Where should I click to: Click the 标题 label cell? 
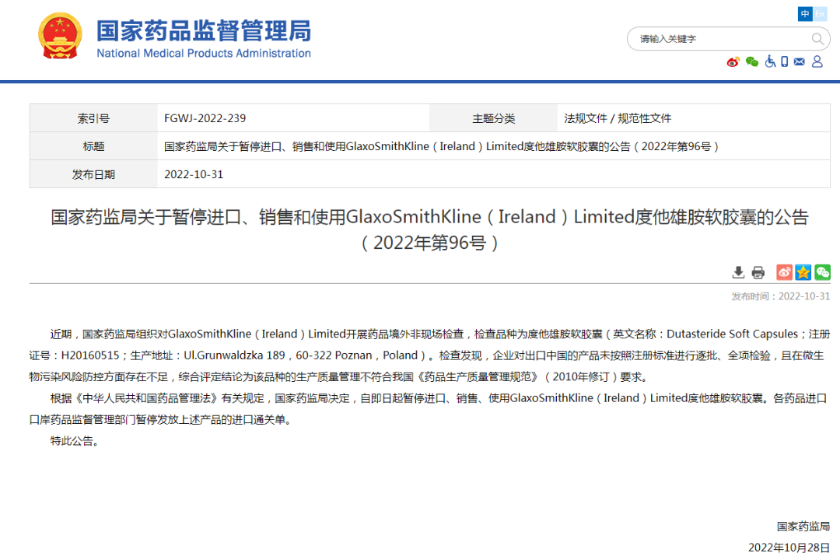click(94, 146)
